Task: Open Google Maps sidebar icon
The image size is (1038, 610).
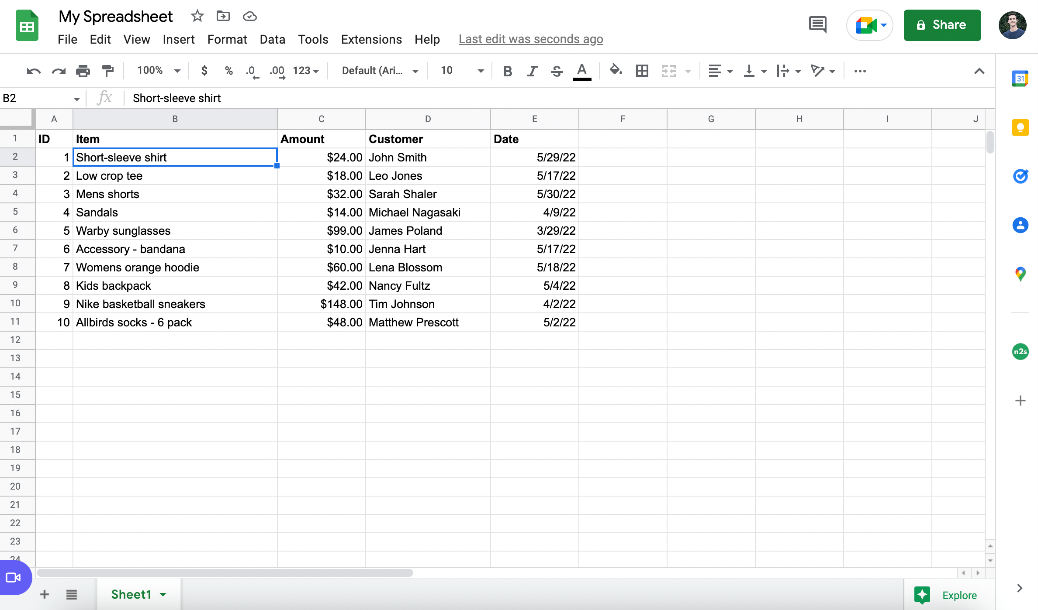Action: coord(1020,274)
